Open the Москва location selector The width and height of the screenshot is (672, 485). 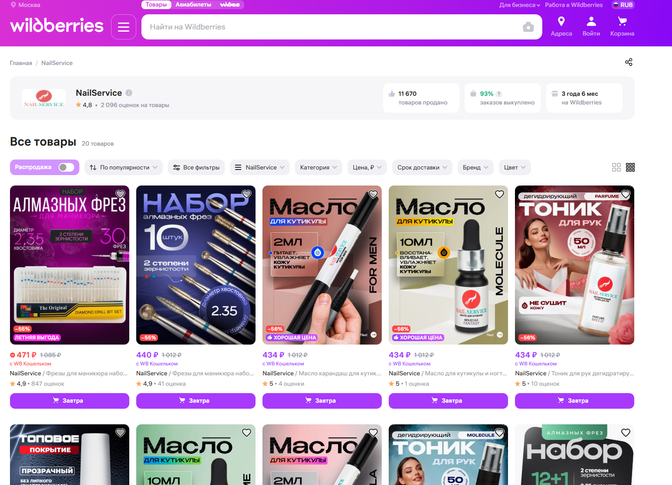(x=26, y=5)
